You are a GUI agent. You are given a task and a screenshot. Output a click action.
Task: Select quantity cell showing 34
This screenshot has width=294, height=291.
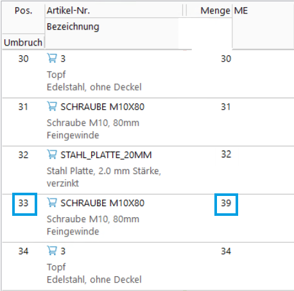pyautogui.click(x=226, y=251)
